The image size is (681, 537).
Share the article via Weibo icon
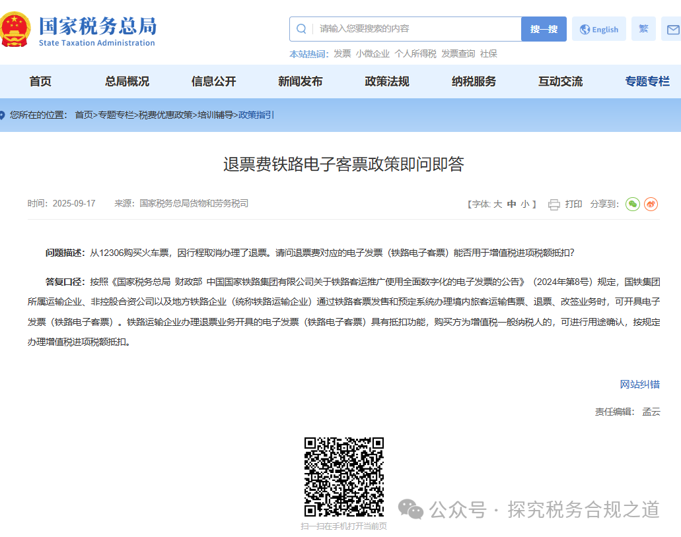[x=651, y=205]
